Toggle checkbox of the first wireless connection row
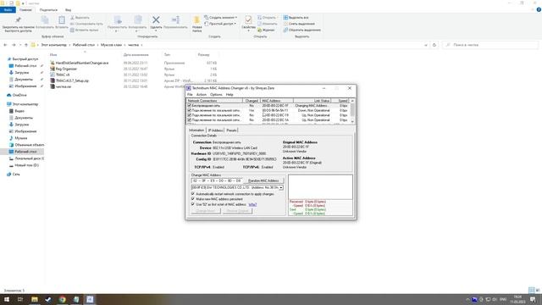 click(x=189, y=105)
